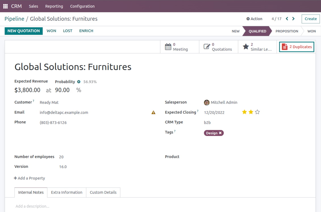
Task: Go to the previous record arrow
Action: 287,19
